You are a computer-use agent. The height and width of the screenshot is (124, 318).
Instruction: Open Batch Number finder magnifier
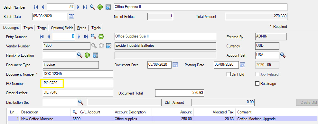(93, 7)
